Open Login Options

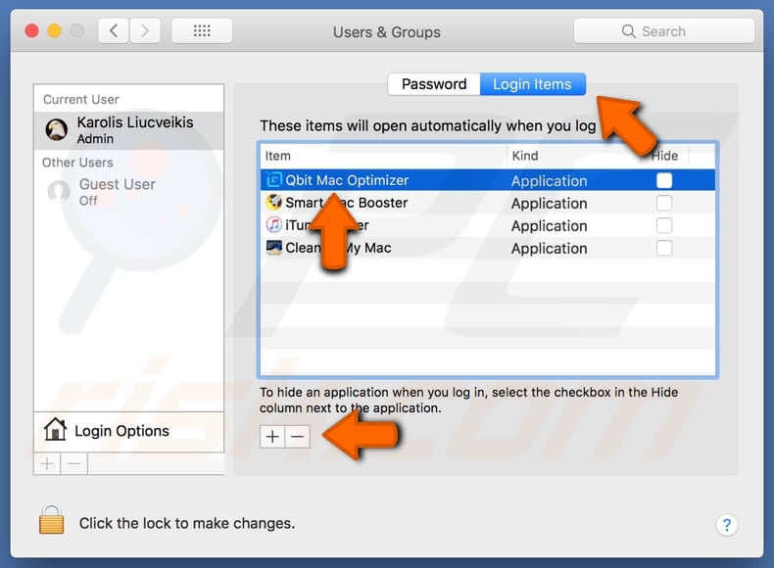128,431
